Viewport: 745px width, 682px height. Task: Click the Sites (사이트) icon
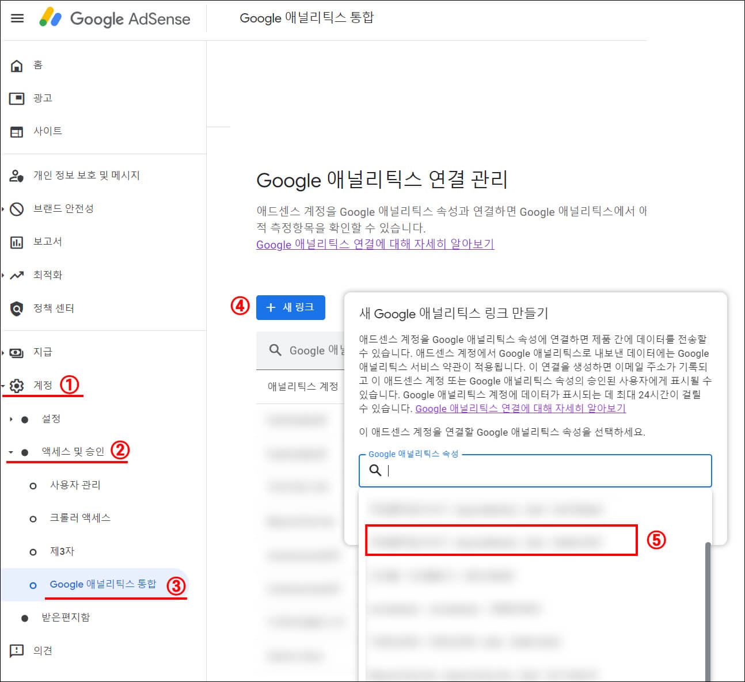click(x=17, y=132)
